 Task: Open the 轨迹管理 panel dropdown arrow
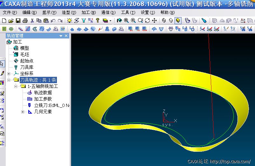tap(61, 36)
